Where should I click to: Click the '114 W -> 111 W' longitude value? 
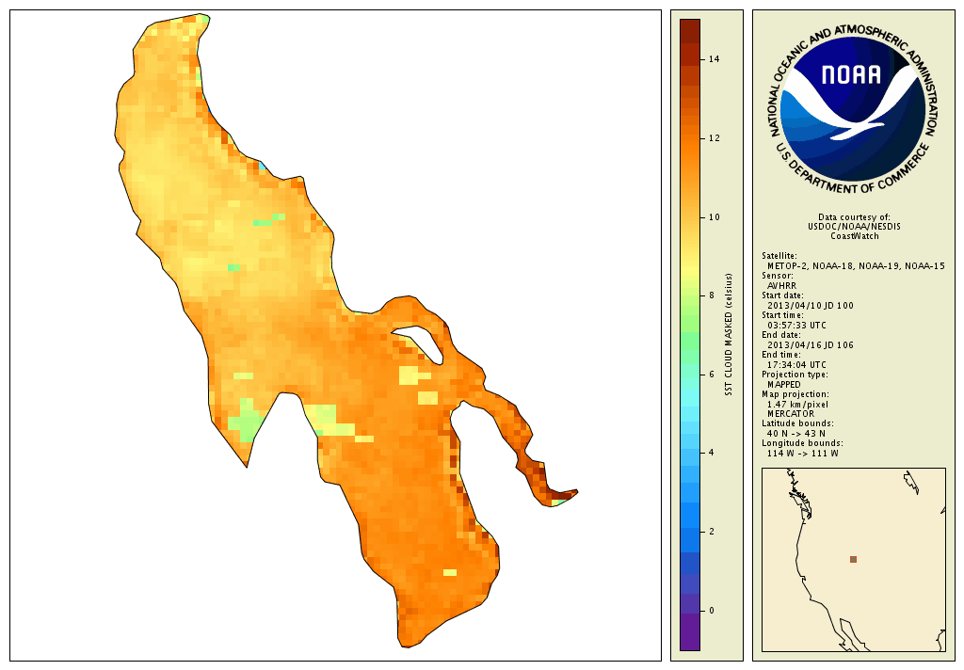pyautogui.click(x=802, y=454)
